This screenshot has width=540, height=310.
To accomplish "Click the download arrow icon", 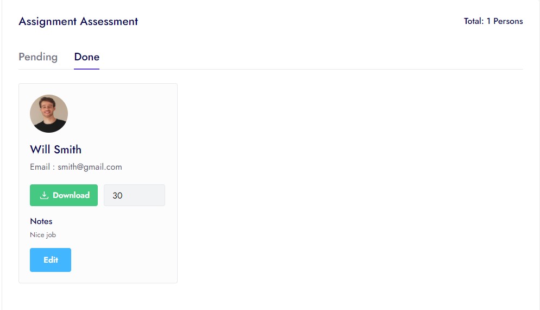I will [x=45, y=195].
